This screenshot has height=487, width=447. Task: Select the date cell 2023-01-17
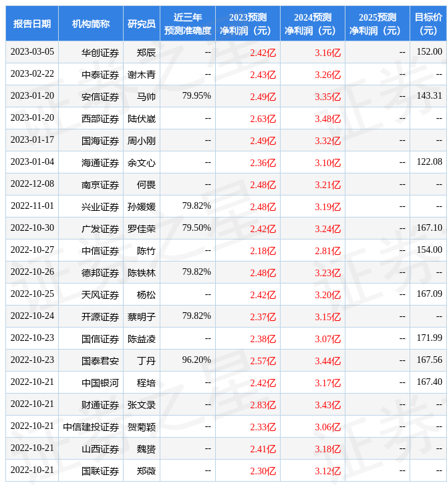coord(32,140)
